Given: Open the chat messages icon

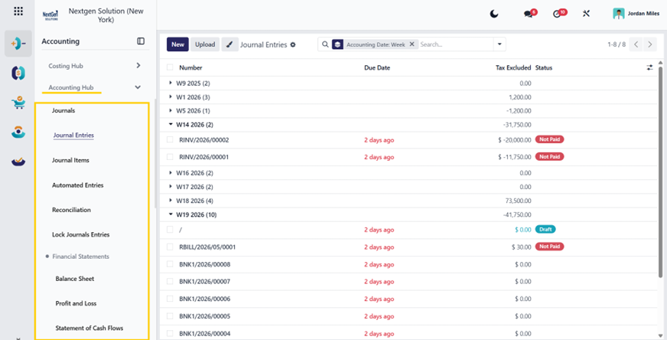Looking at the screenshot, I should pyautogui.click(x=529, y=14).
